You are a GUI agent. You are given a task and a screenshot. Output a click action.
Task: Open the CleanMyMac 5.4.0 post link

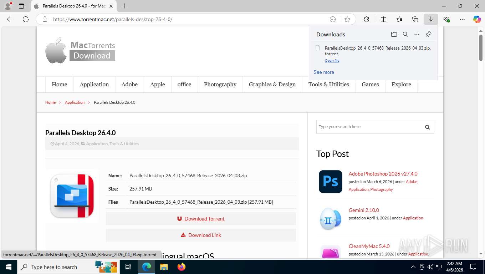[x=369, y=246]
